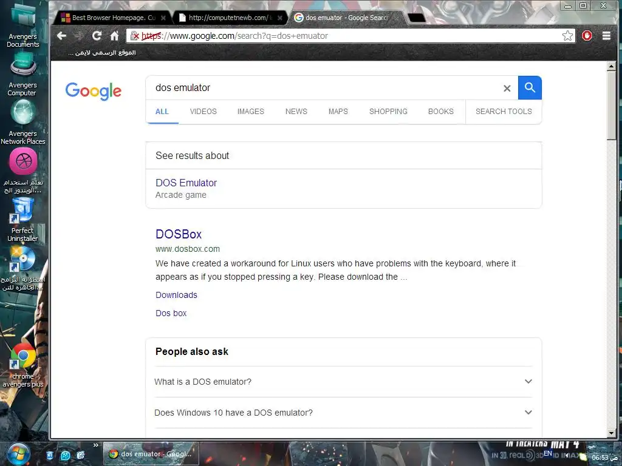Click the third quick launch icon in taskbar
This screenshot has height=466, width=622.
(x=81, y=455)
